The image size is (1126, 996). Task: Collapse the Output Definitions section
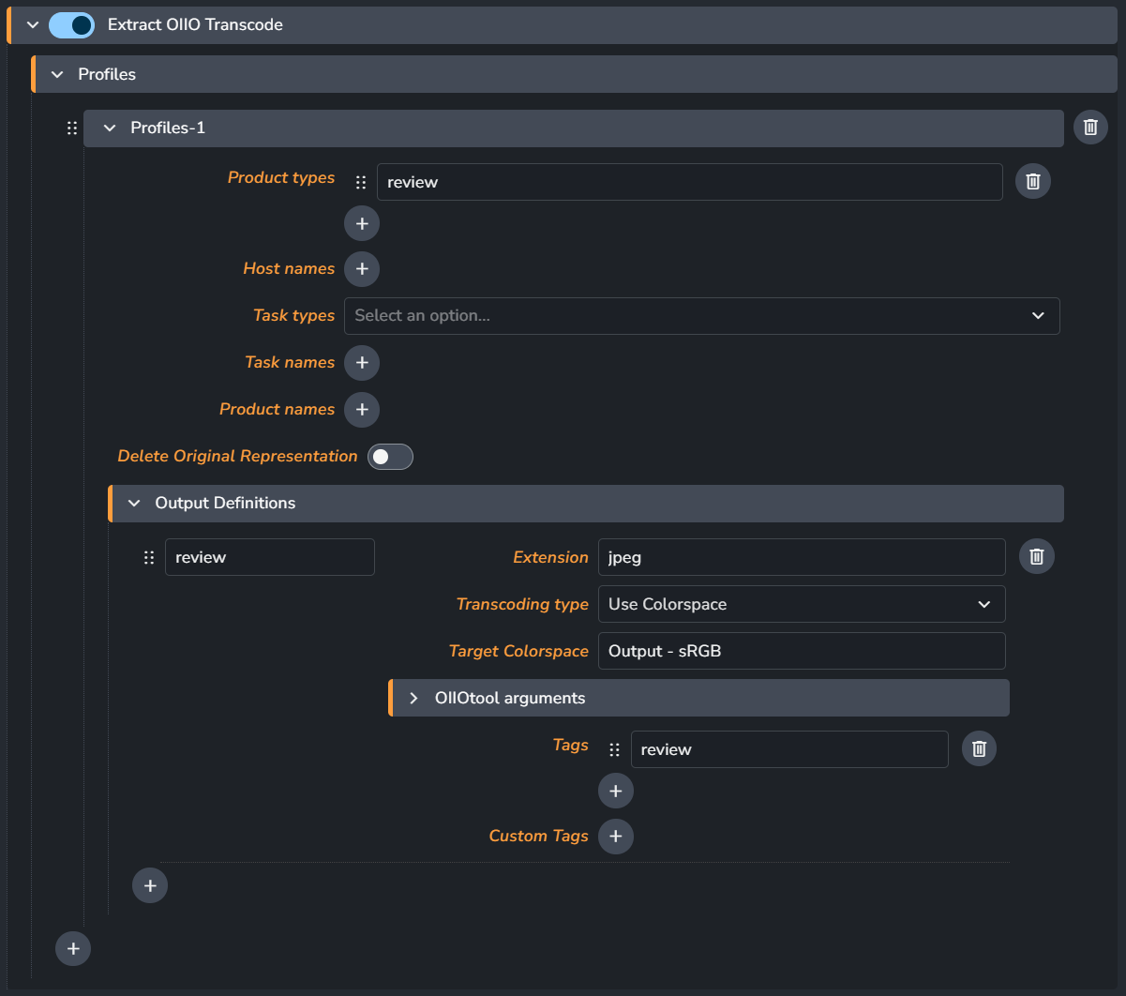coord(134,504)
